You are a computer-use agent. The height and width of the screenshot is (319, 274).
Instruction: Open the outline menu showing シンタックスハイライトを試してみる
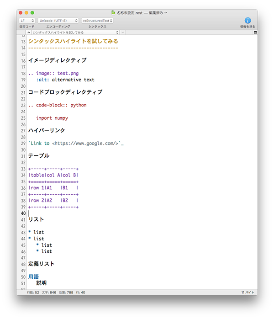pyautogui.click(x=76, y=32)
